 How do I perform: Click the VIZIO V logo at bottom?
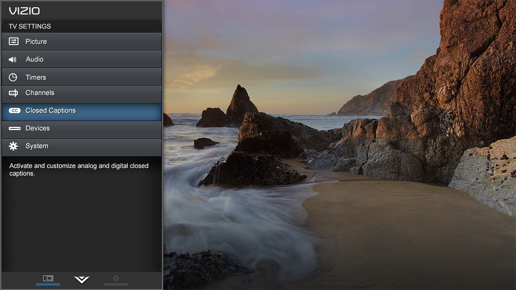[x=82, y=280]
